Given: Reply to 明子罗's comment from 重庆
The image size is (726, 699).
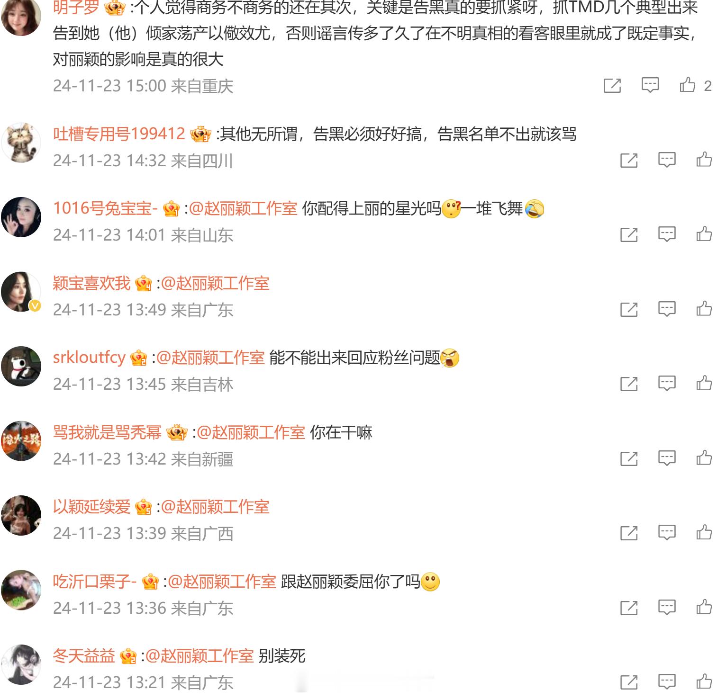Looking at the screenshot, I should (x=650, y=85).
